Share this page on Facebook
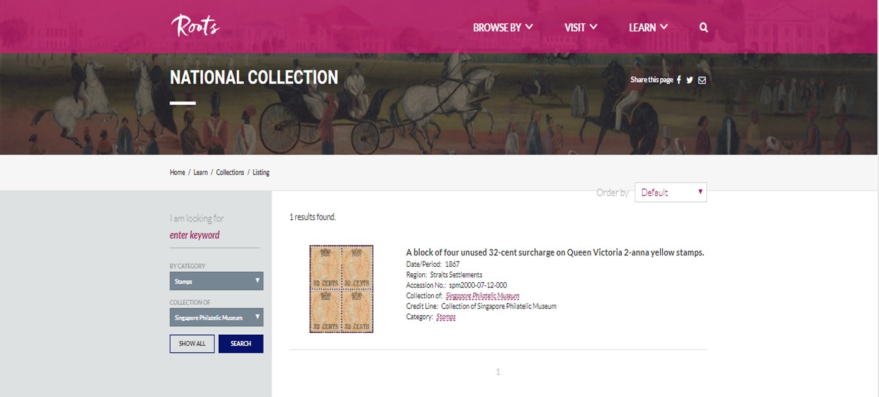Viewport: 879px width, 397px height. (x=679, y=80)
